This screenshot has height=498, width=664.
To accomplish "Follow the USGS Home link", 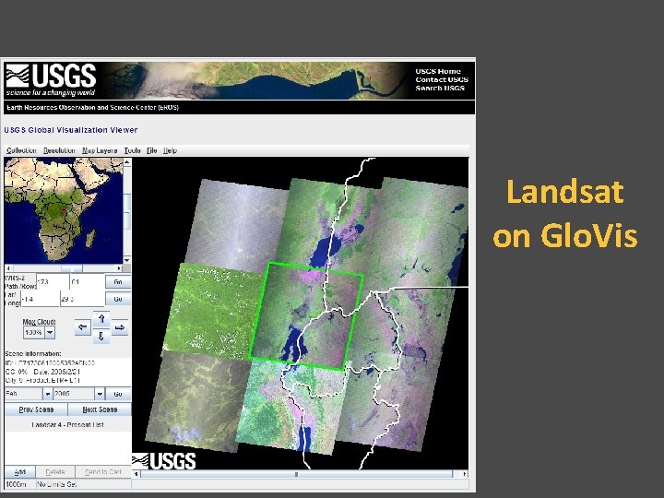I will (x=438, y=71).
